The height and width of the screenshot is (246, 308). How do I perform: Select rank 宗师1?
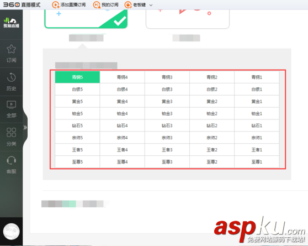click(x=257, y=138)
